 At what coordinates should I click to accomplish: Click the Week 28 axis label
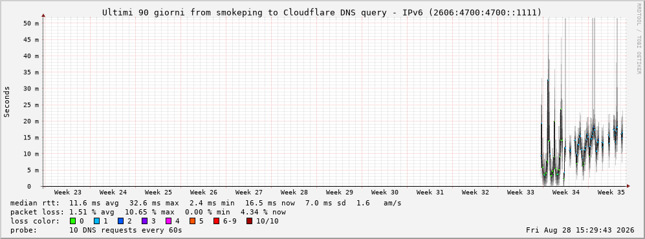click(x=294, y=192)
